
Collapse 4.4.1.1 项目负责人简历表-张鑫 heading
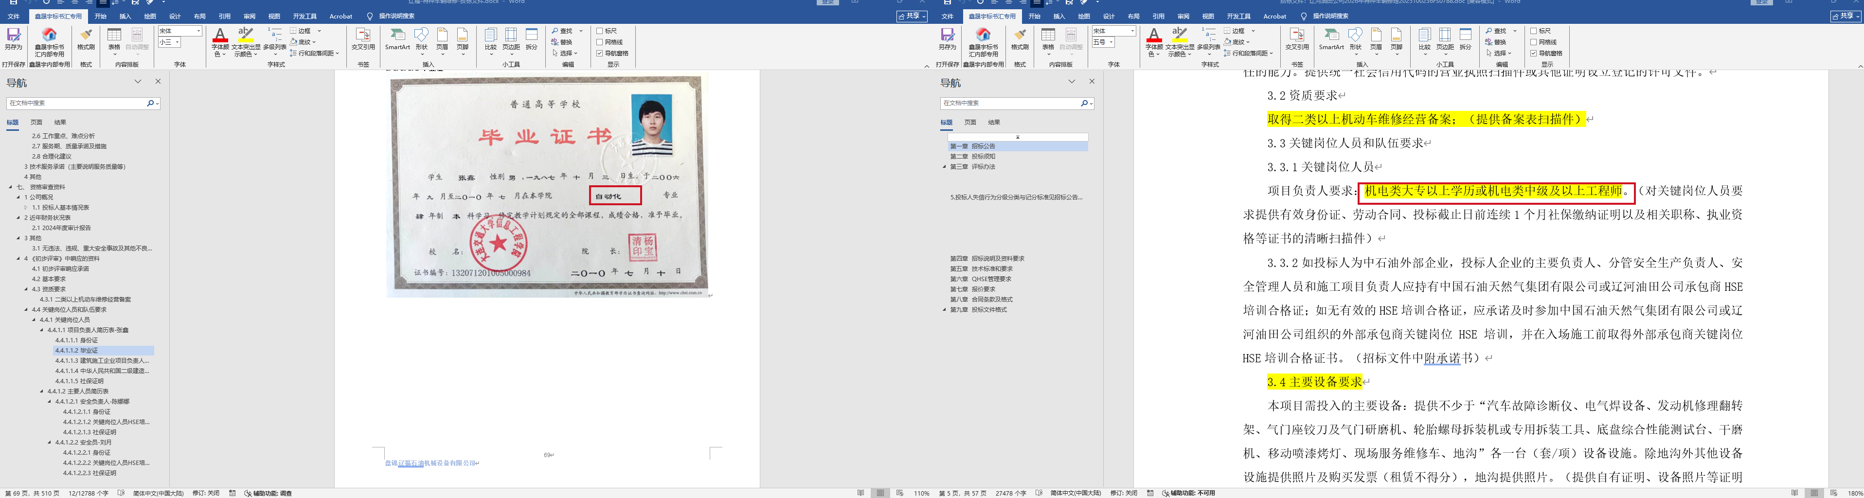pyautogui.click(x=42, y=330)
